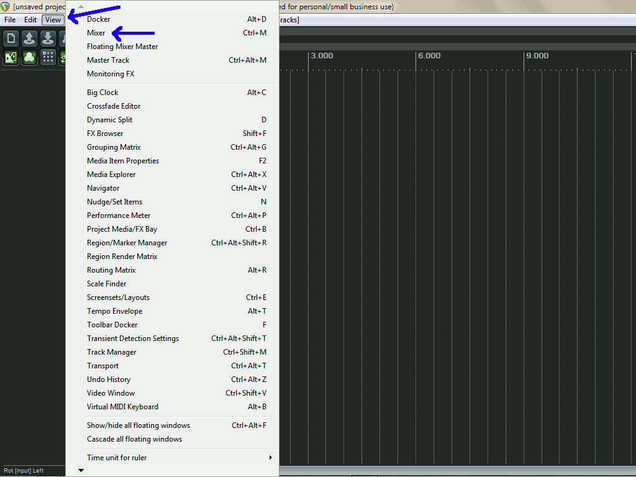Open the Edit menu
This screenshot has height=477, width=636.
30,19
